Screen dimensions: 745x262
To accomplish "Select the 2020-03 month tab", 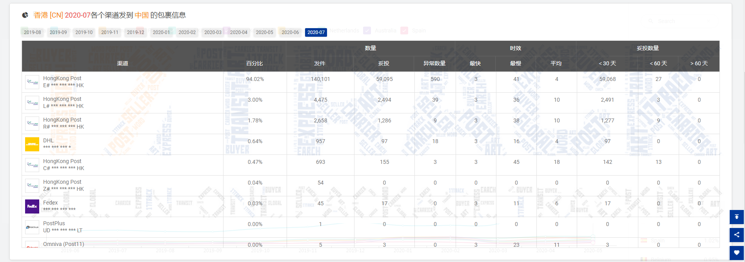I will [213, 32].
